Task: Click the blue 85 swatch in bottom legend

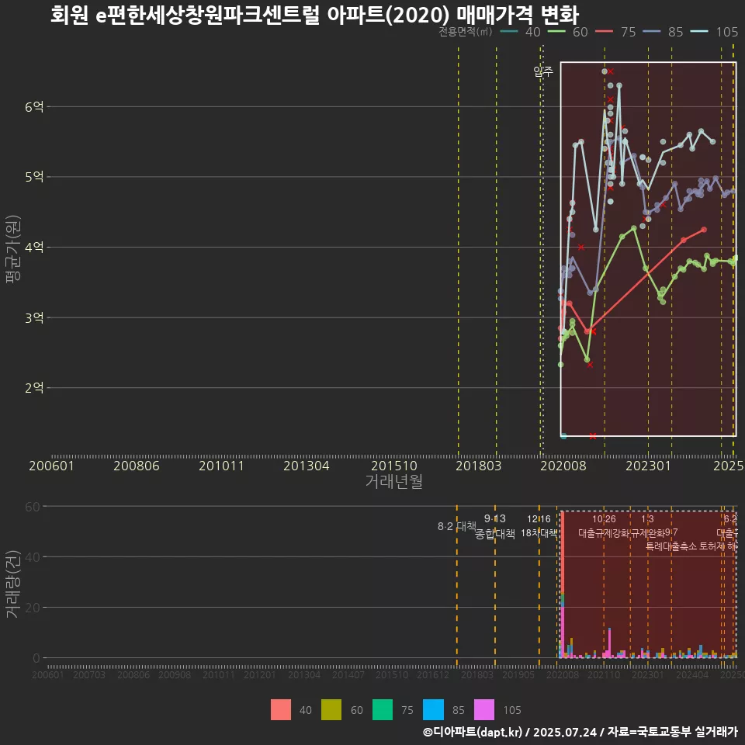Action: click(433, 710)
